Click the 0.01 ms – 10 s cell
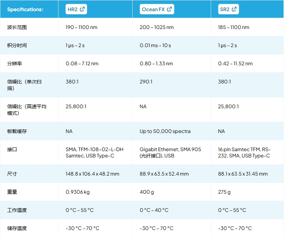The image size is (286, 237). click(155, 45)
